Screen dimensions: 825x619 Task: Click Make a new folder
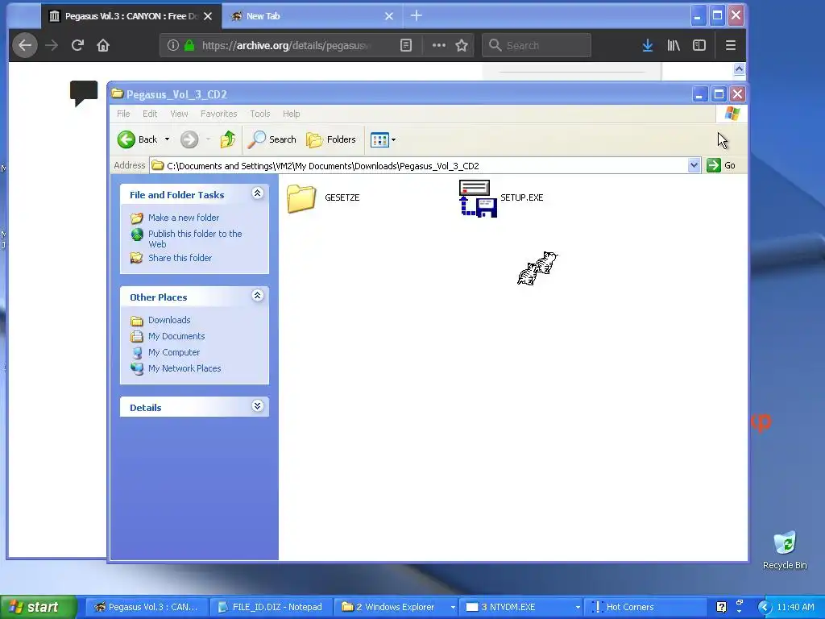pyautogui.click(x=184, y=218)
